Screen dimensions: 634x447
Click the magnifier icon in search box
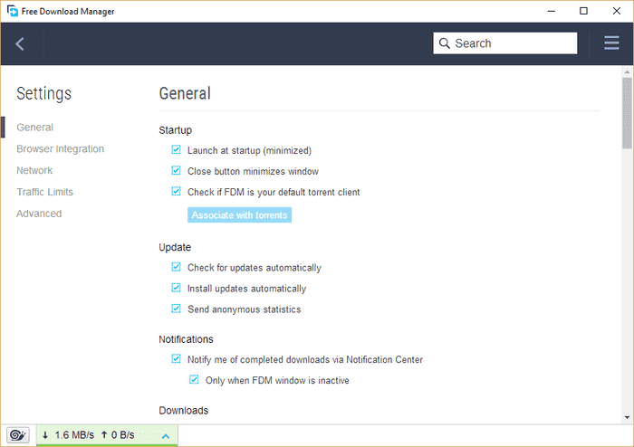(x=444, y=43)
